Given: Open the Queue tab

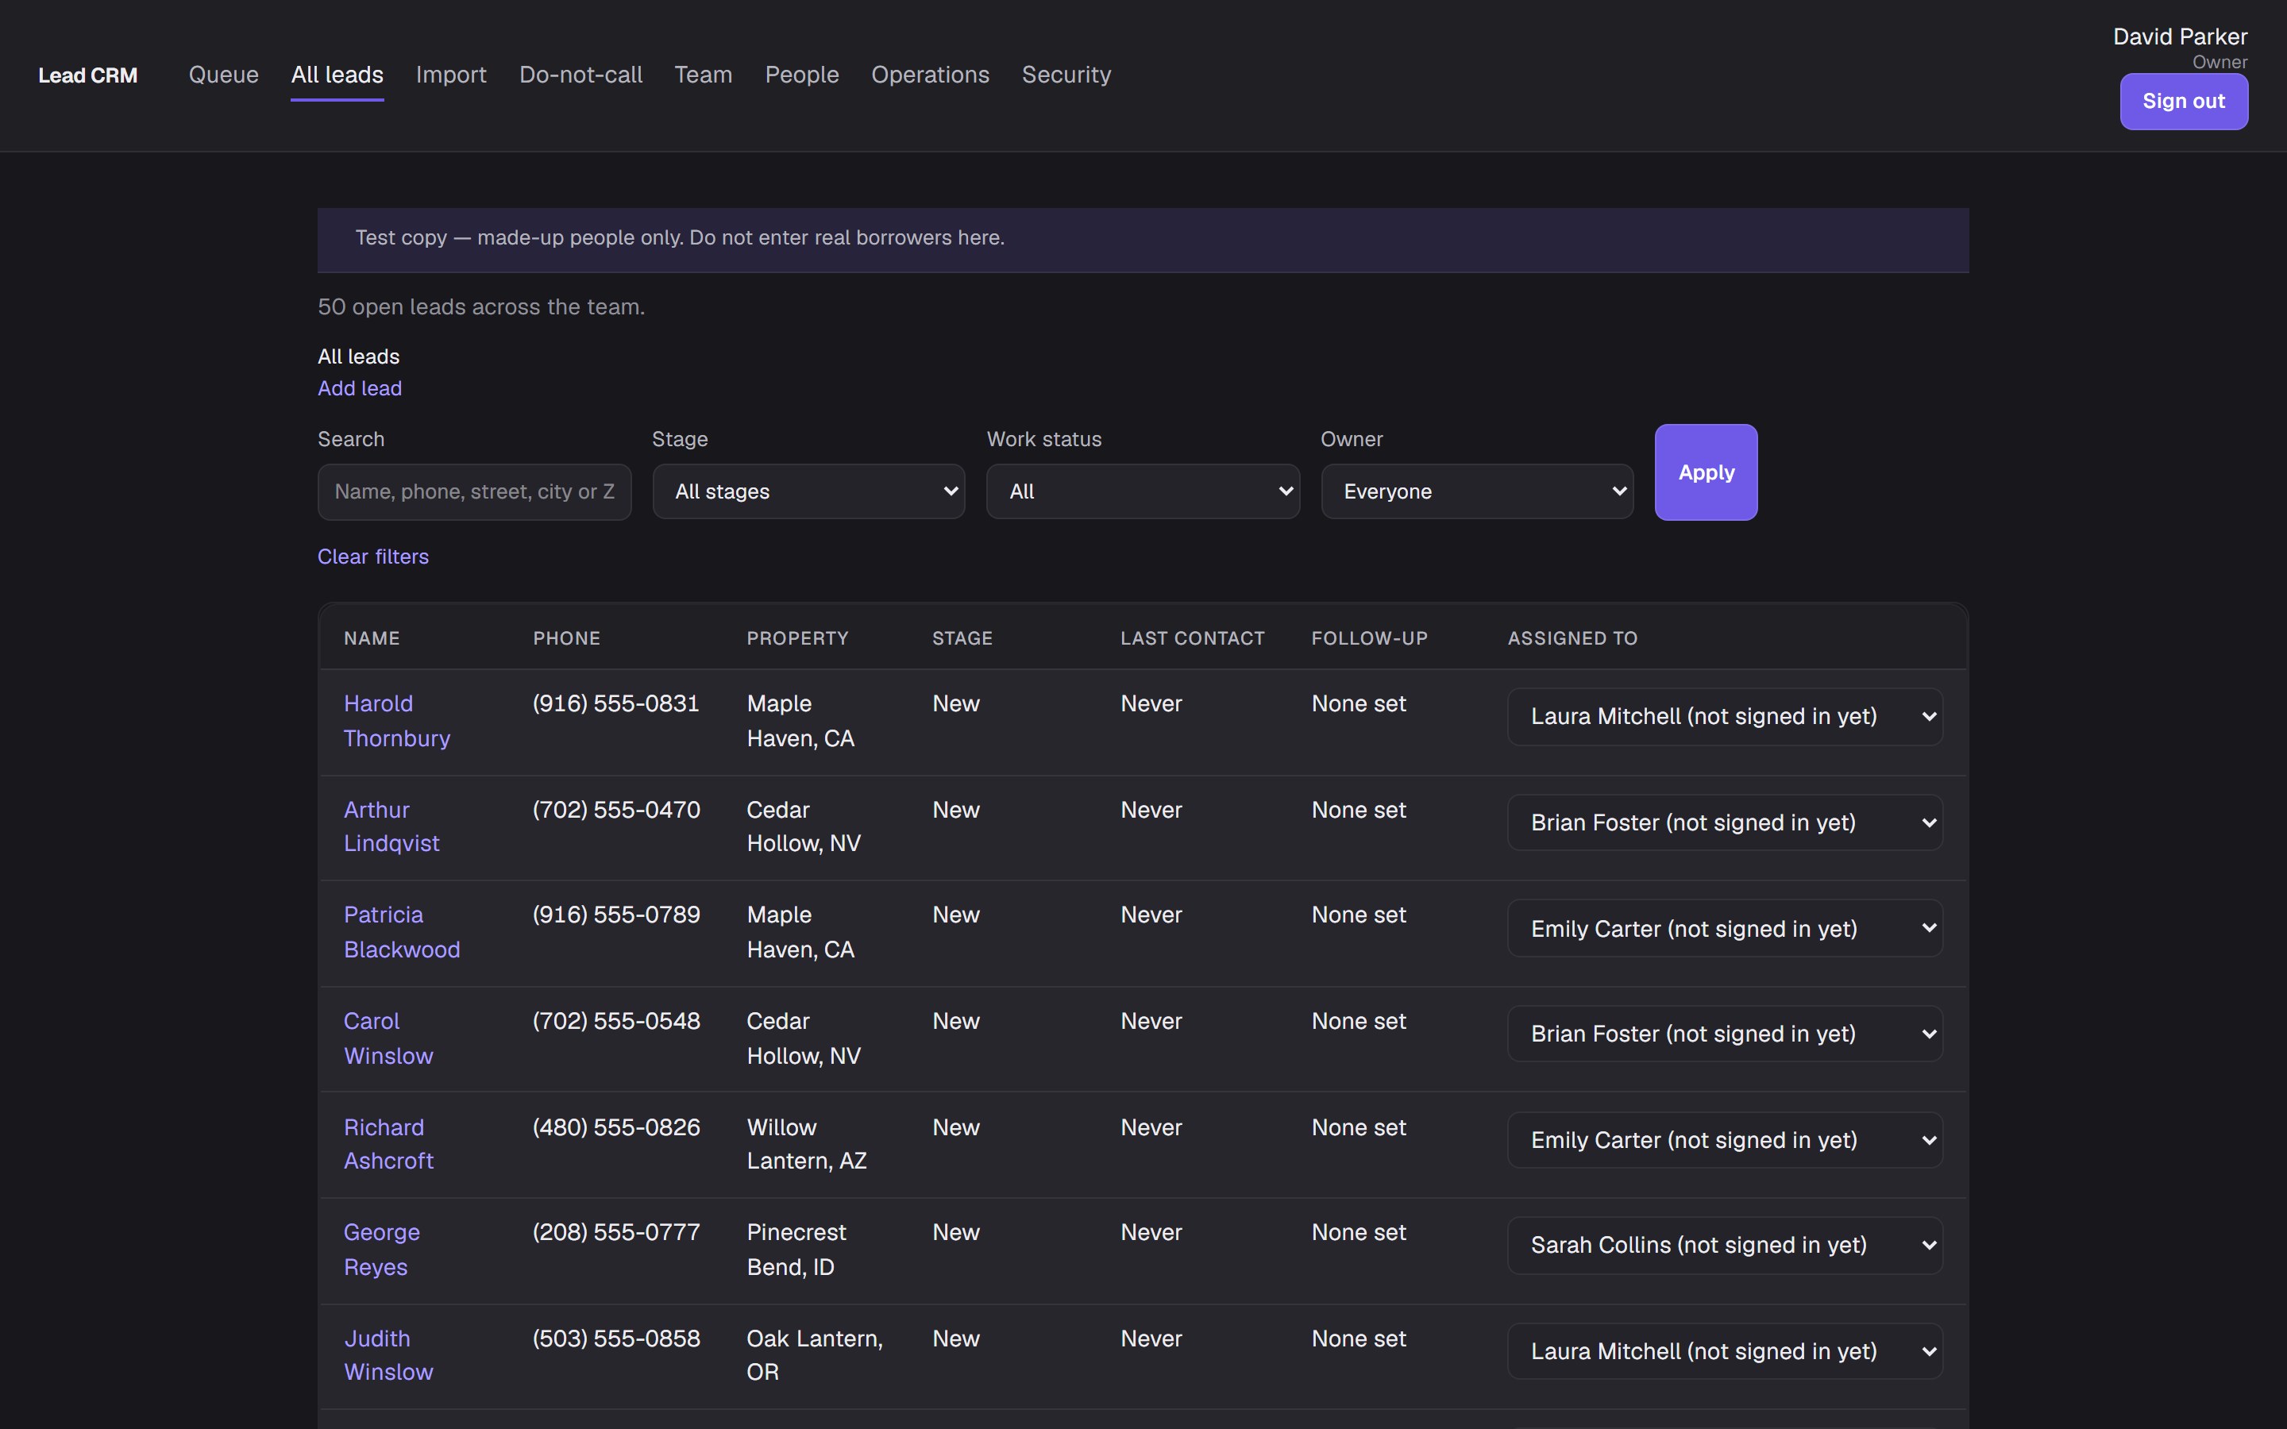Looking at the screenshot, I should tap(223, 75).
